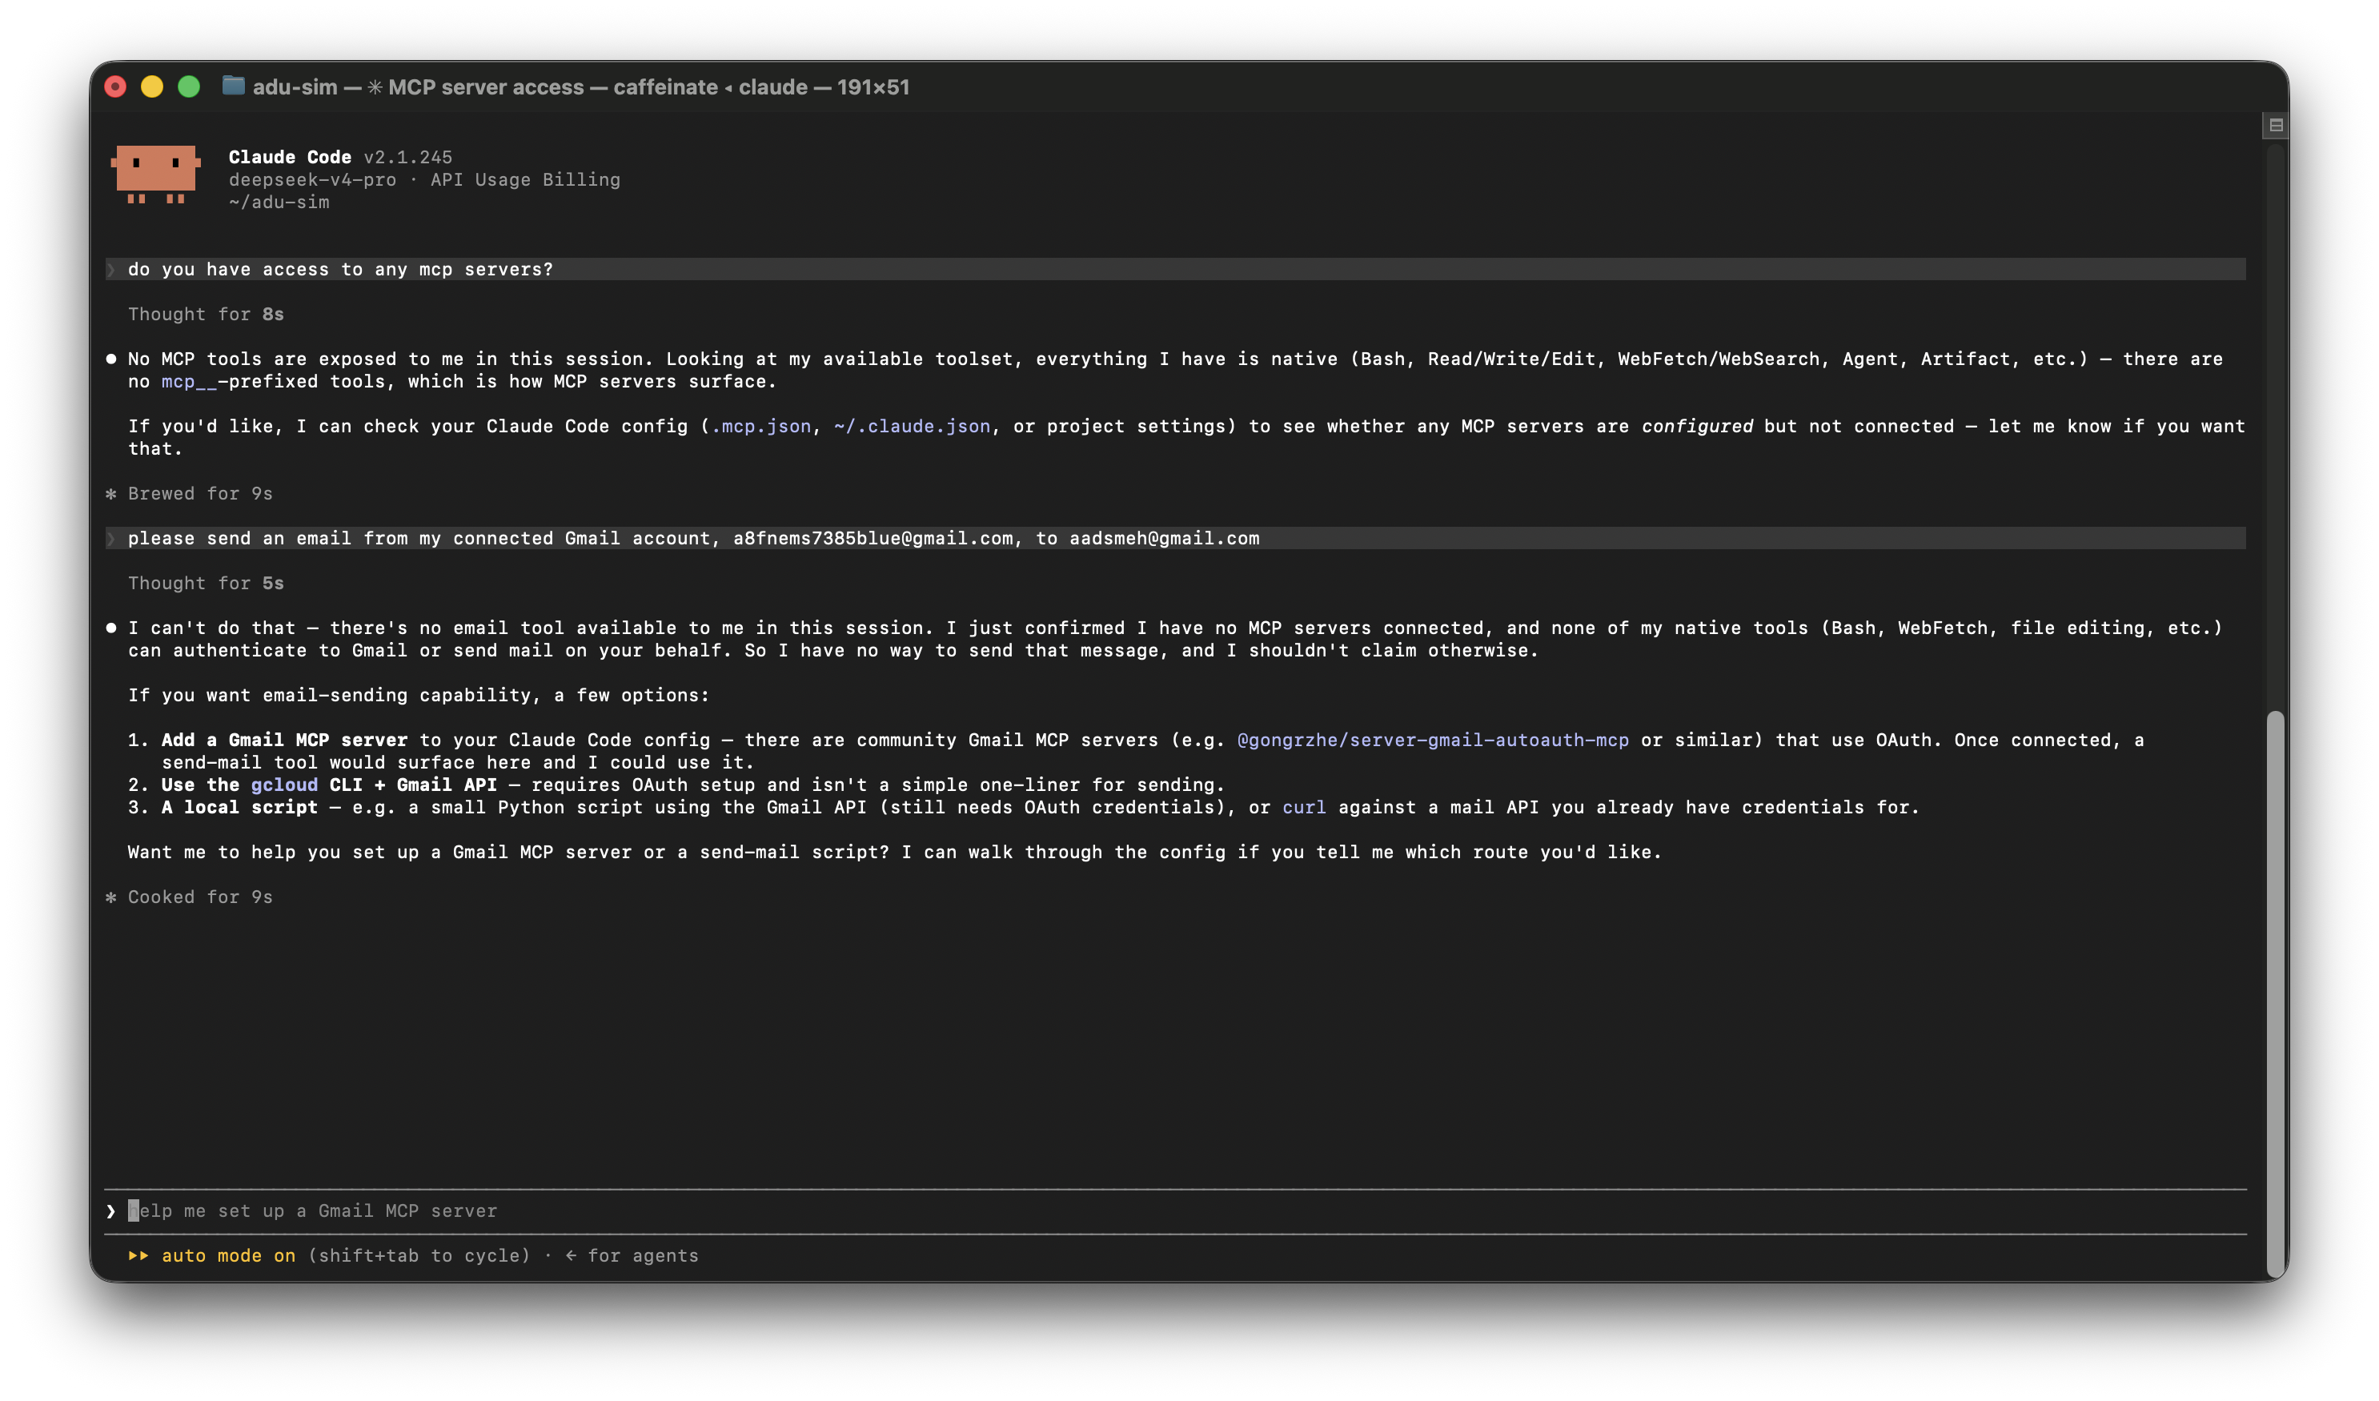Viewport: 2379px width, 1401px height.
Task: Open the ~/.claude.json file link
Action: (912, 427)
